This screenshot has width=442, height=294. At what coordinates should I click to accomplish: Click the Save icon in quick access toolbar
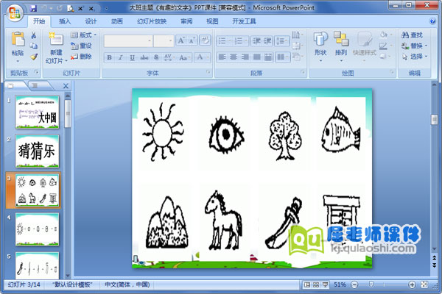[34, 7]
